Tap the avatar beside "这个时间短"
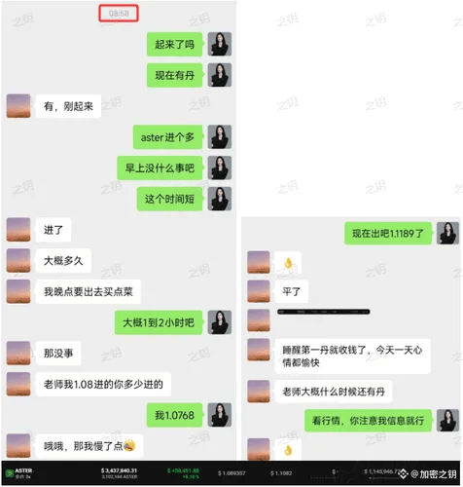Screen dimensions: 463x487 (x=220, y=199)
